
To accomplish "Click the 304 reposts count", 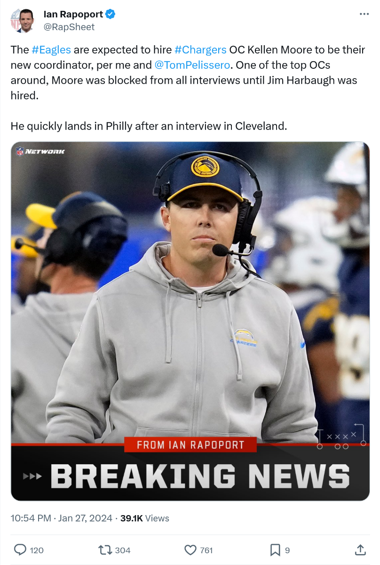I will coord(123,550).
